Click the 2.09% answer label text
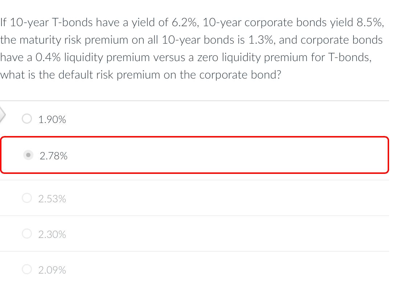400x291 pixels. pyautogui.click(x=52, y=270)
